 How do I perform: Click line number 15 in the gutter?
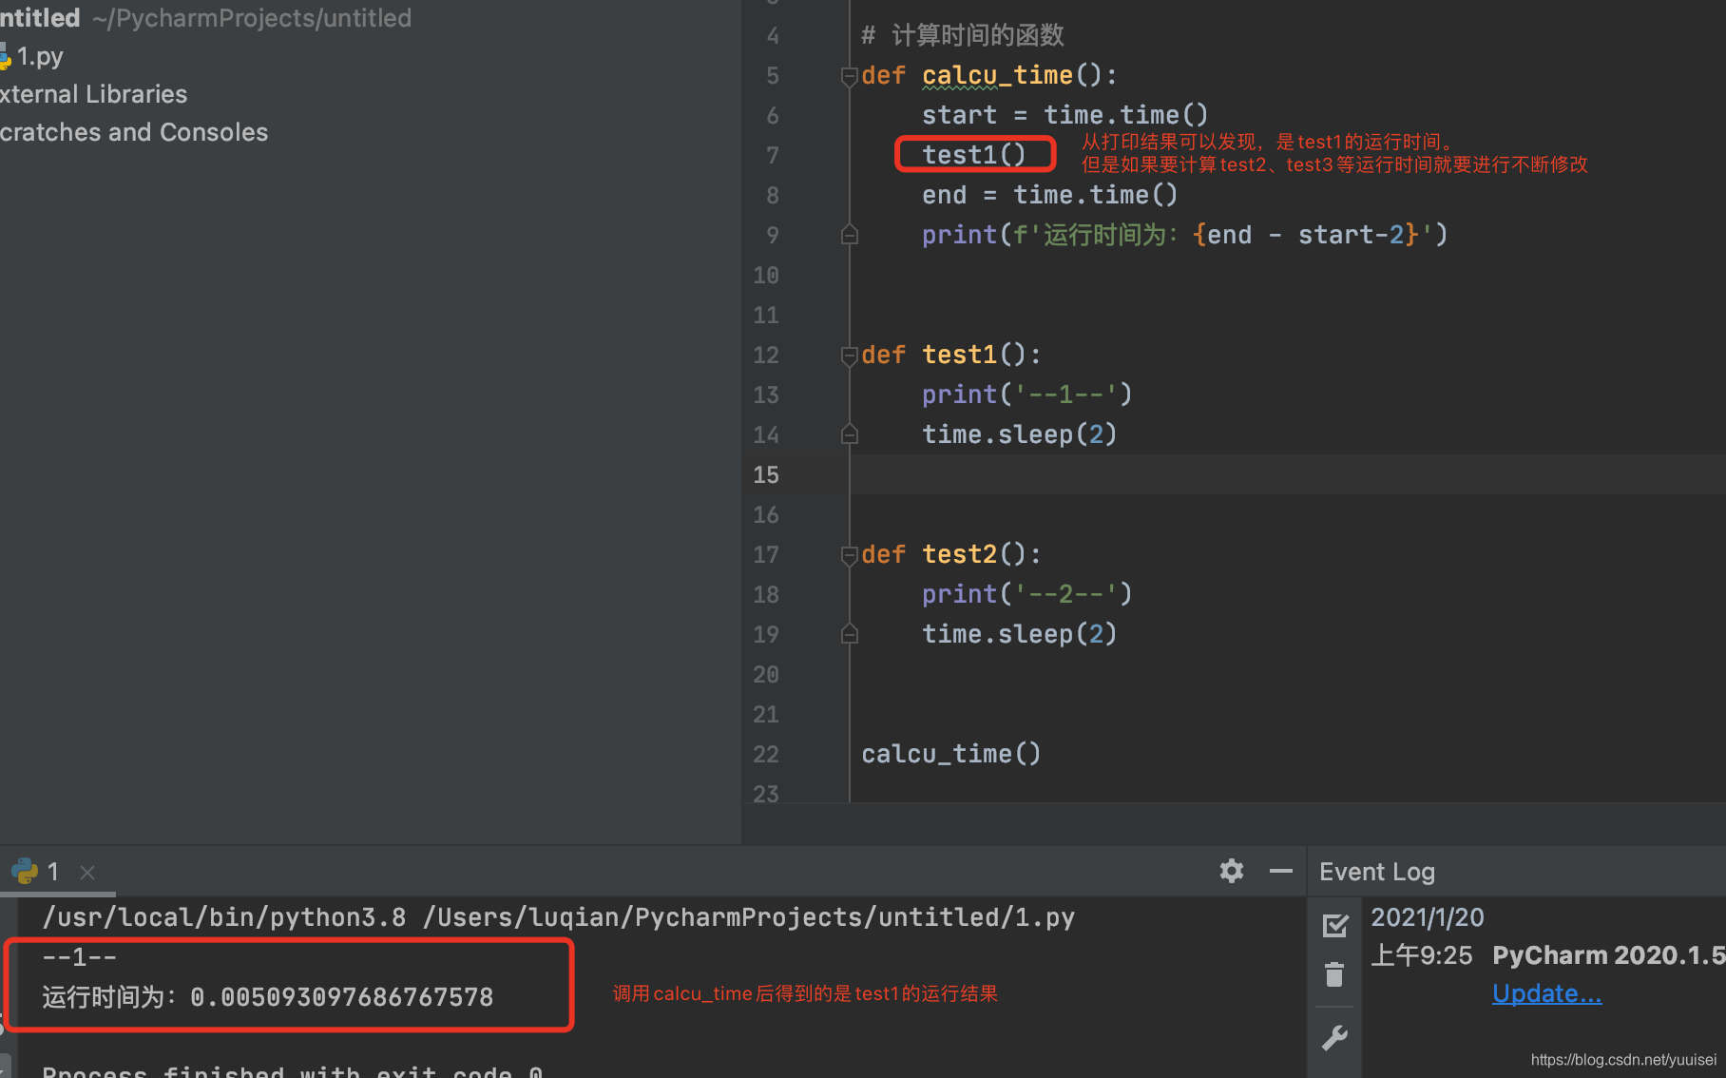click(766, 474)
